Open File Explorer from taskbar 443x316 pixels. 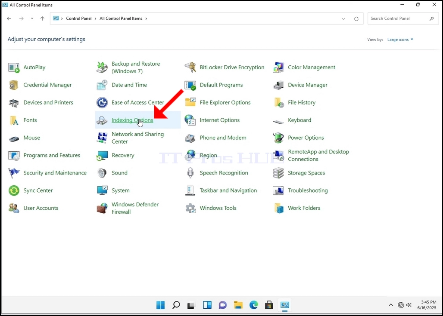tap(238, 305)
